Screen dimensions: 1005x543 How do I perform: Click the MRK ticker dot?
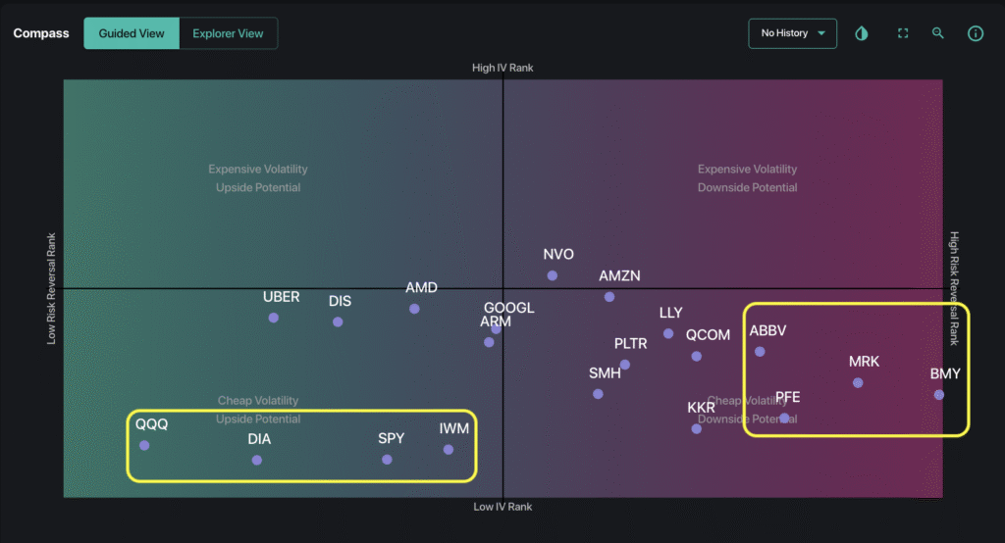tap(858, 383)
